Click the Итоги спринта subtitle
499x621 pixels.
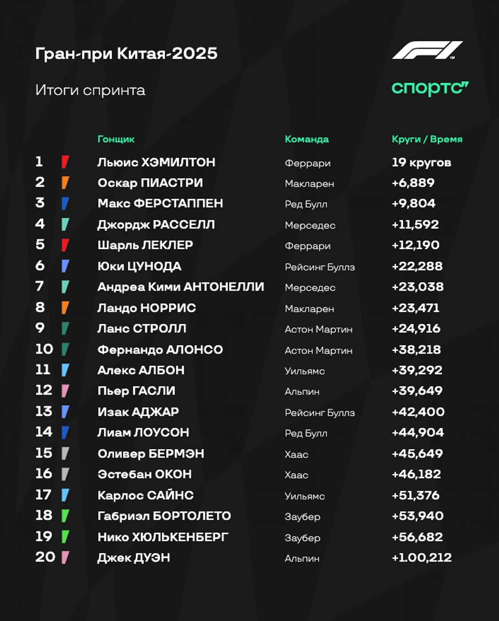[90, 90]
